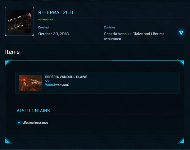Click the Items panel's lower-left corner bracket
The width and height of the screenshot is (190, 150).
click(x=8, y=141)
